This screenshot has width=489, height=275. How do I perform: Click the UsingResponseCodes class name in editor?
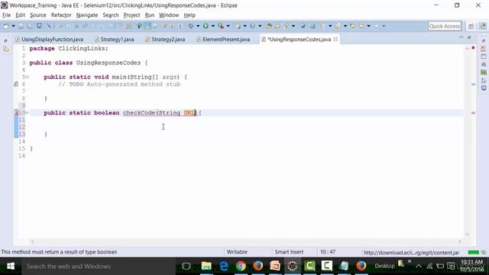(108, 63)
